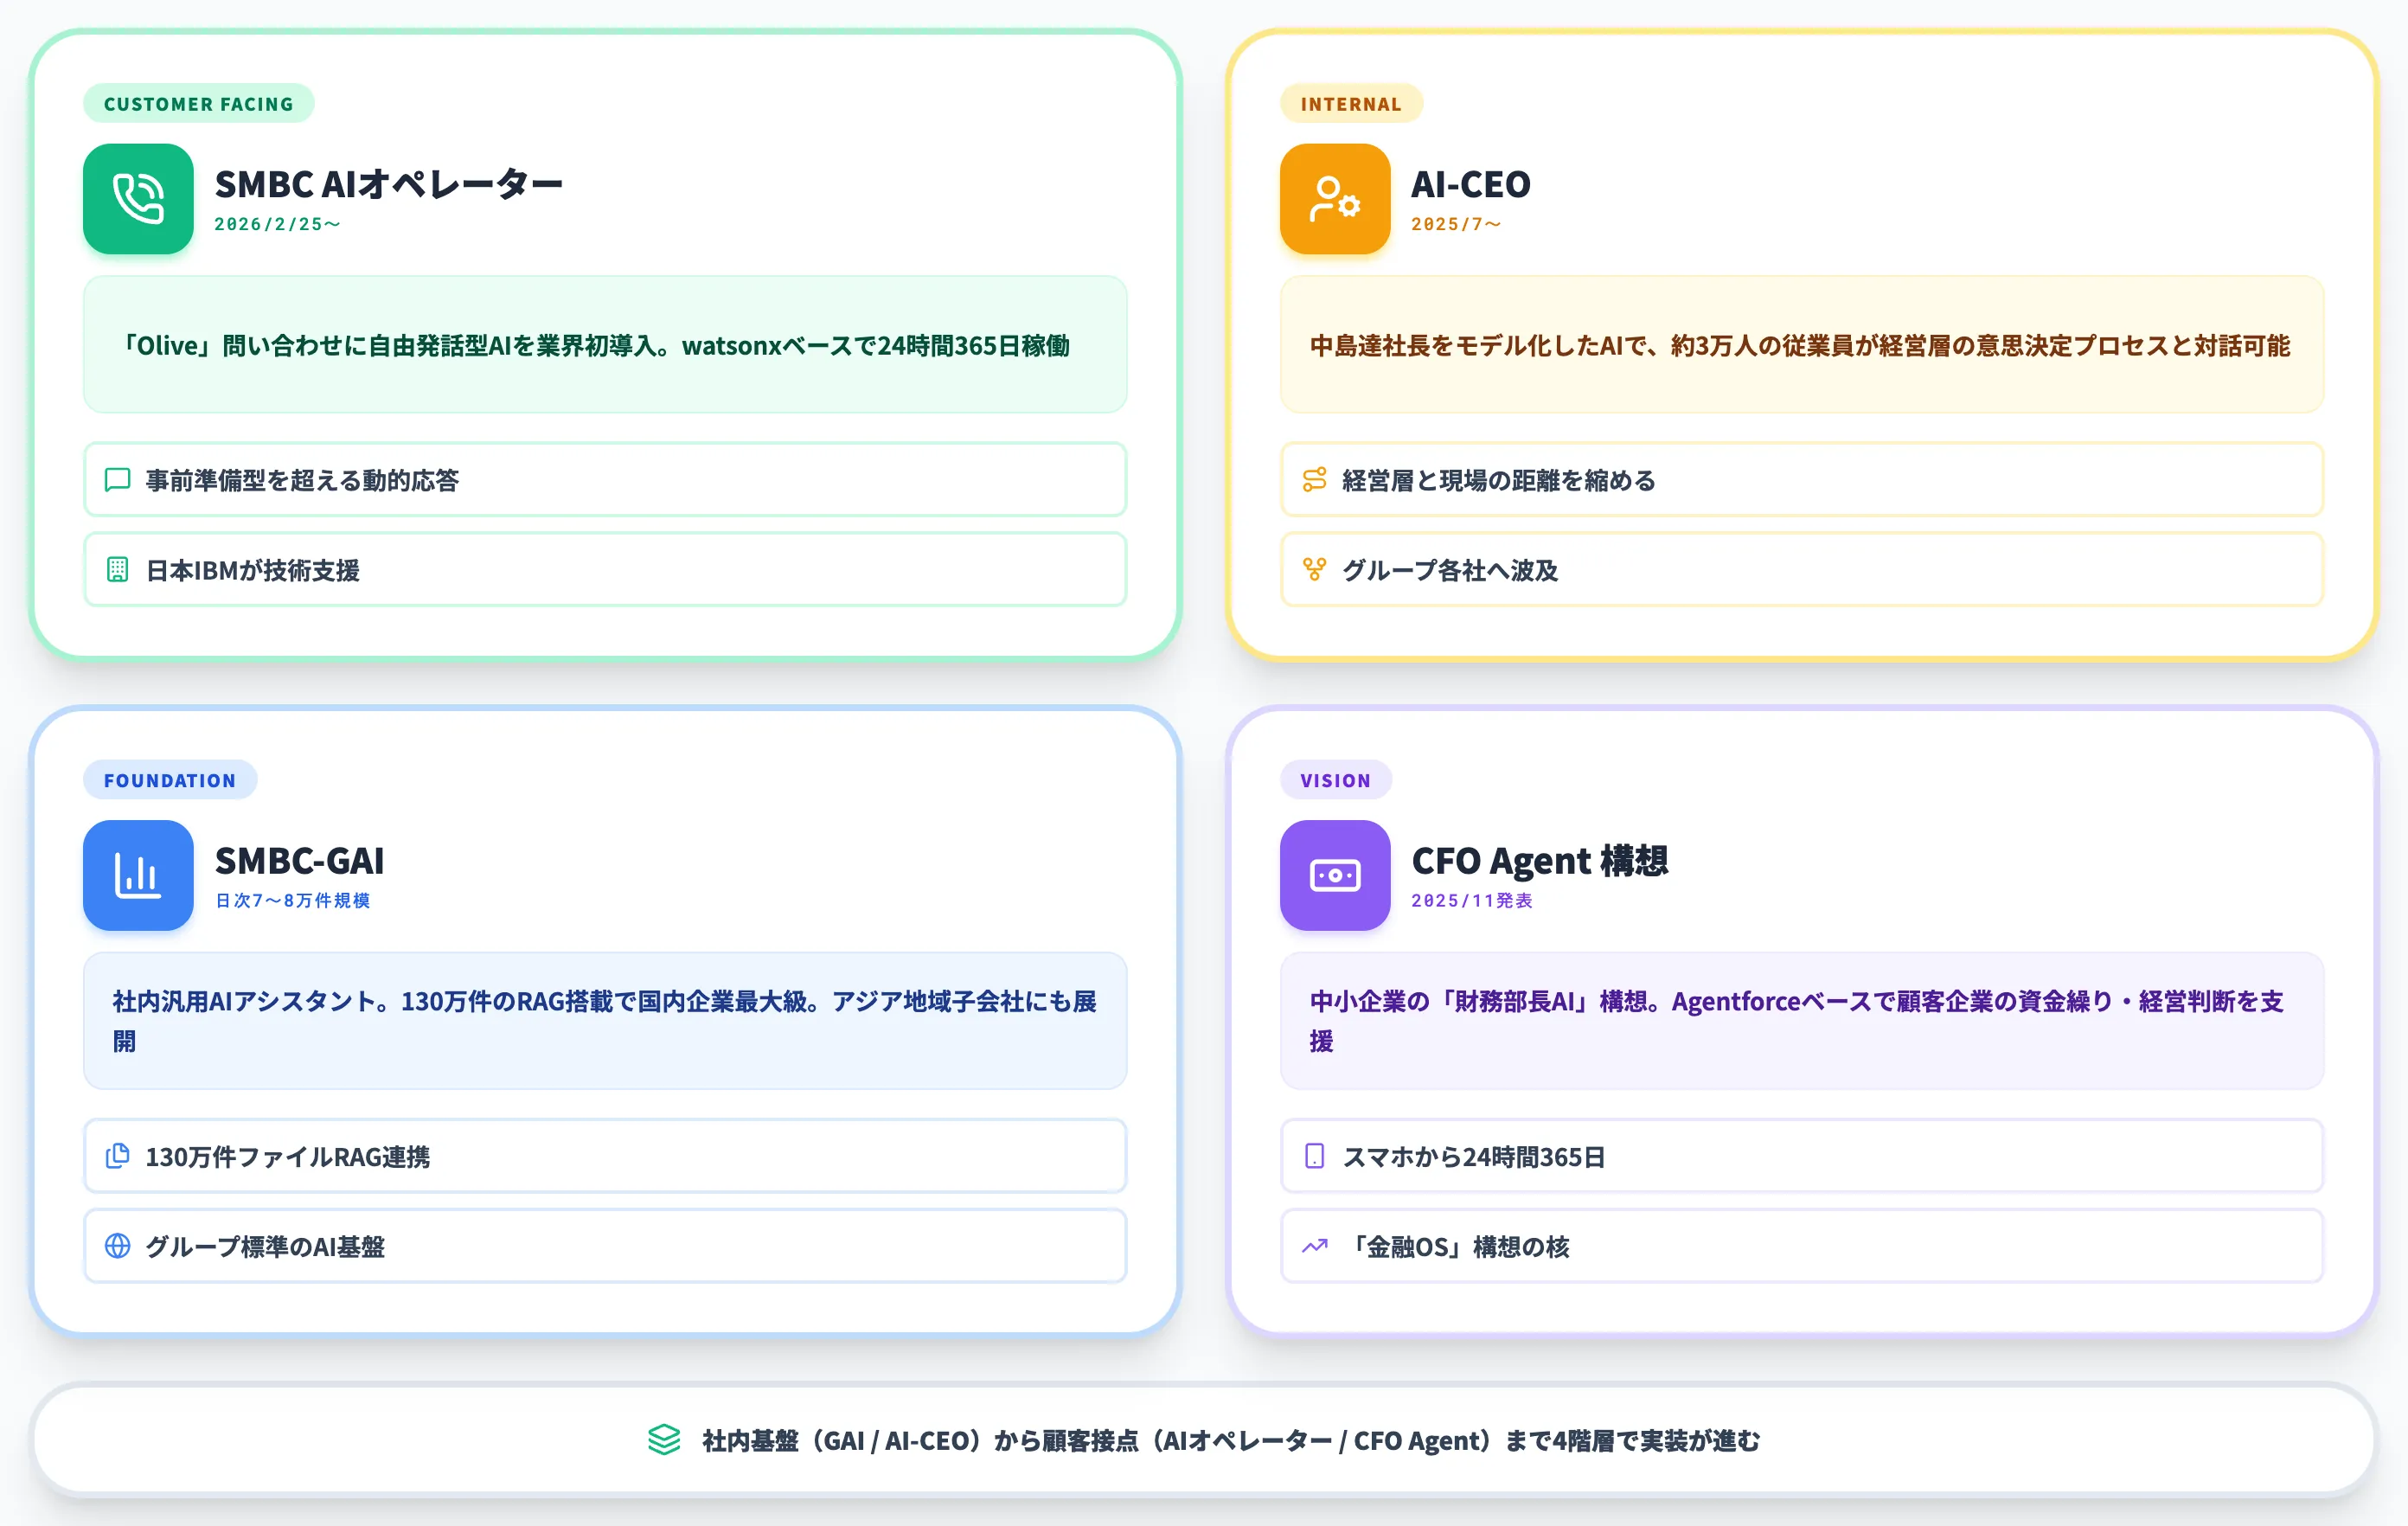Select the FOUNDATION badge
The width and height of the screenshot is (2408, 1526).
coord(170,780)
